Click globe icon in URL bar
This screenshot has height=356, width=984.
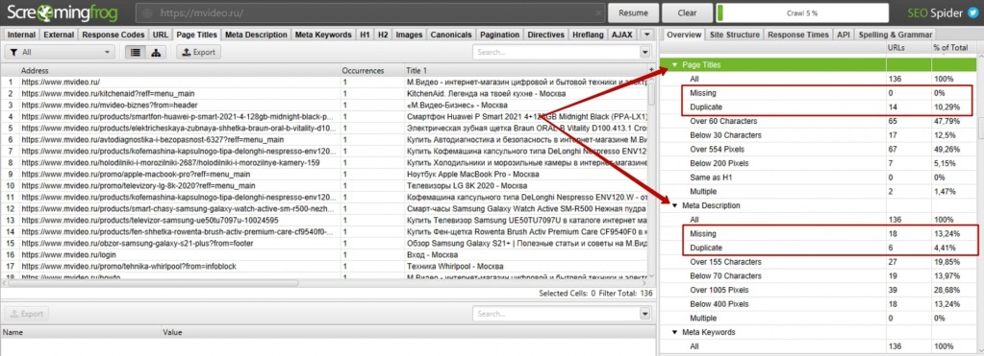click(x=147, y=12)
